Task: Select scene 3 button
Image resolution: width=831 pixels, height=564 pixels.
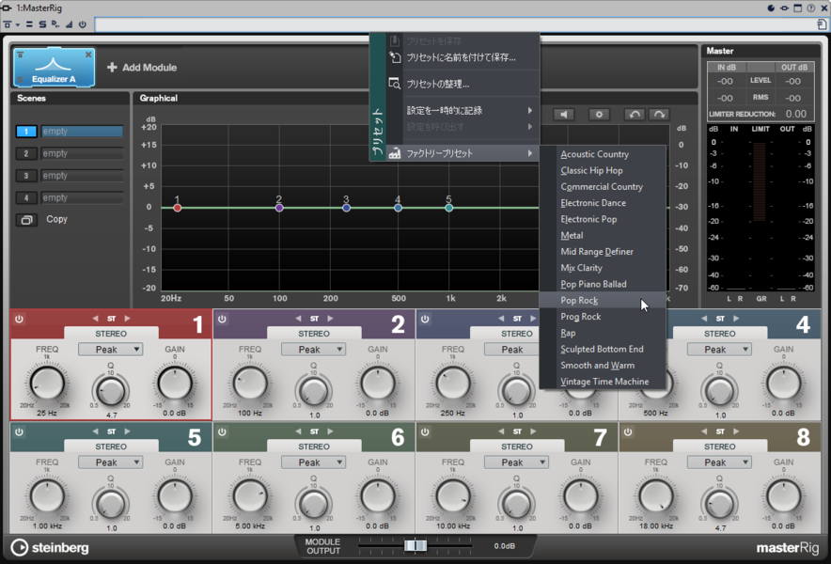Action: [x=26, y=176]
